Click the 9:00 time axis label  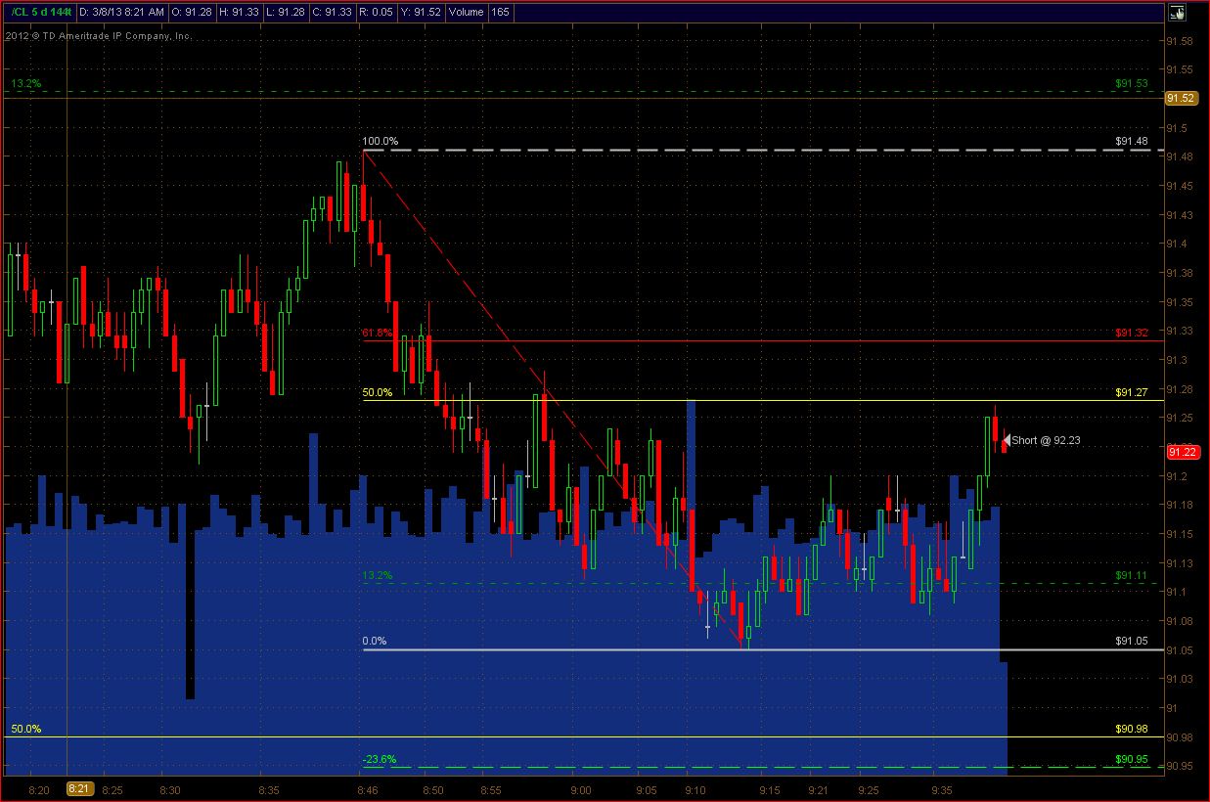pos(580,788)
